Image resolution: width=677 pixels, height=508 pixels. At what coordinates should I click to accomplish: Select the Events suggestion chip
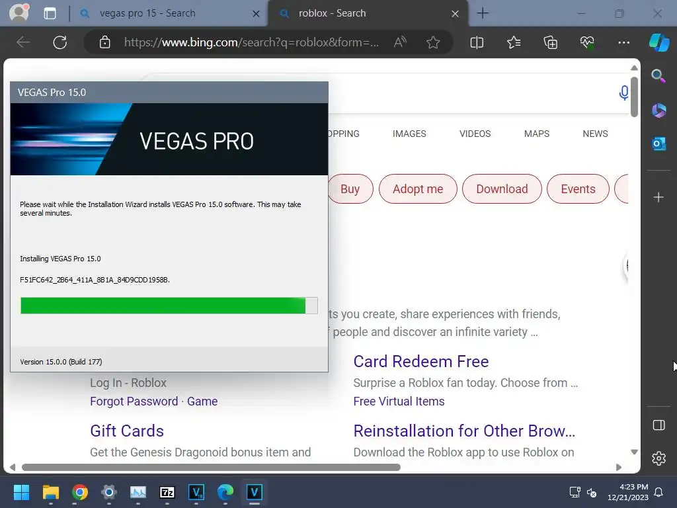(578, 189)
